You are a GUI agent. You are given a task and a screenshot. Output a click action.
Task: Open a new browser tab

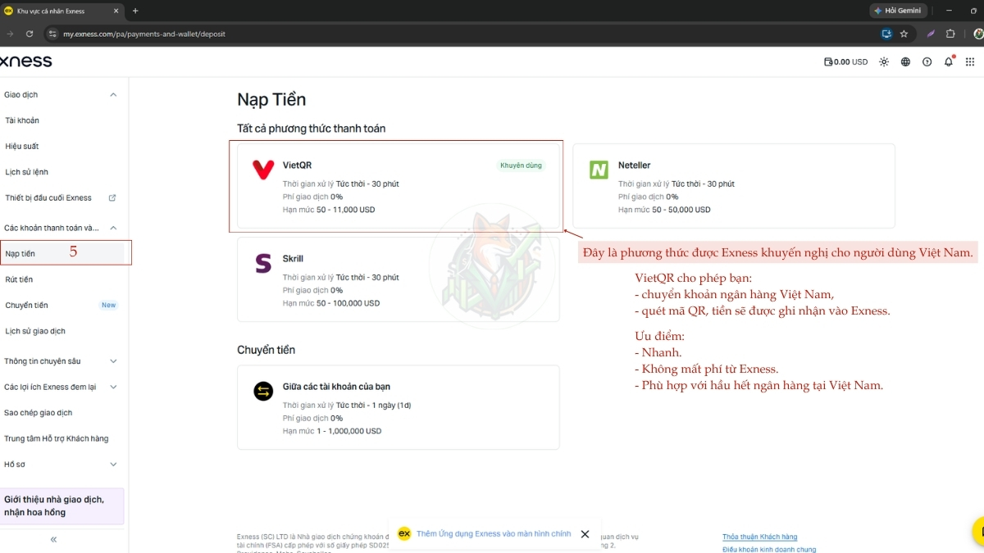(x=135, y=11)
